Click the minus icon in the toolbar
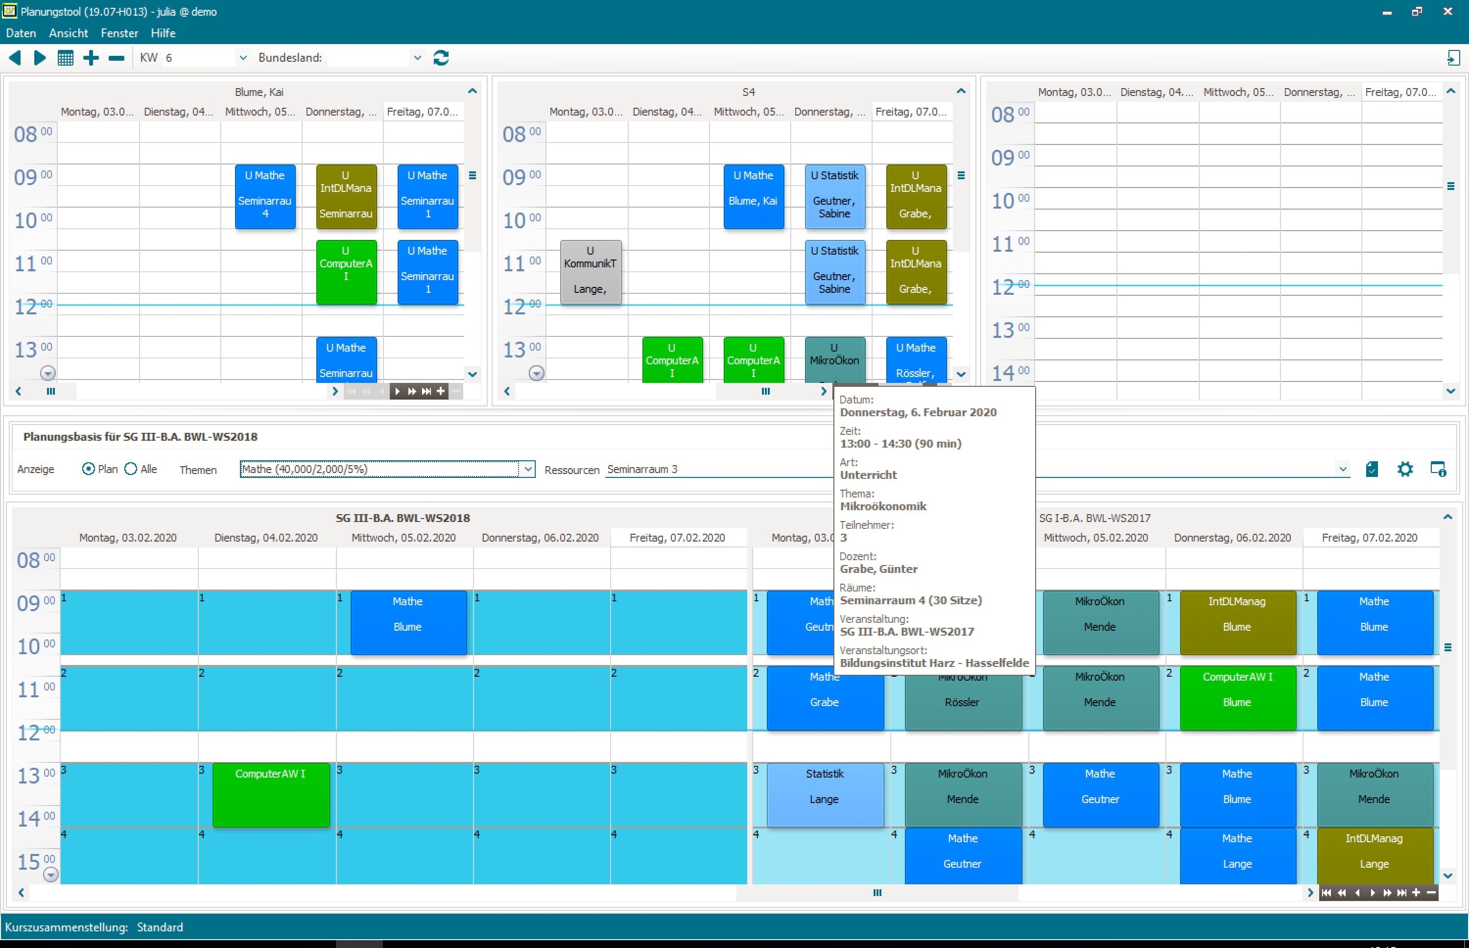Image resolution: width=1469 pixels, height=948 pixels. (x=117, y=58)
